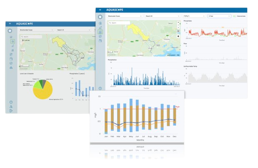Toggle fullscreen for precipitation window map
The width and height of the screenshot is (258, 168).
(x=178, y=31)
